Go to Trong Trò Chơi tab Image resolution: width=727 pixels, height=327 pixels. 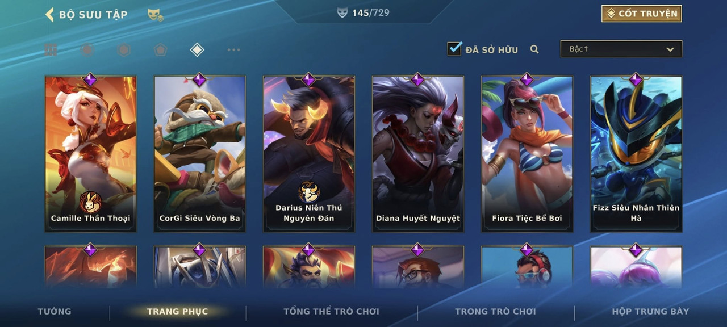495,311
